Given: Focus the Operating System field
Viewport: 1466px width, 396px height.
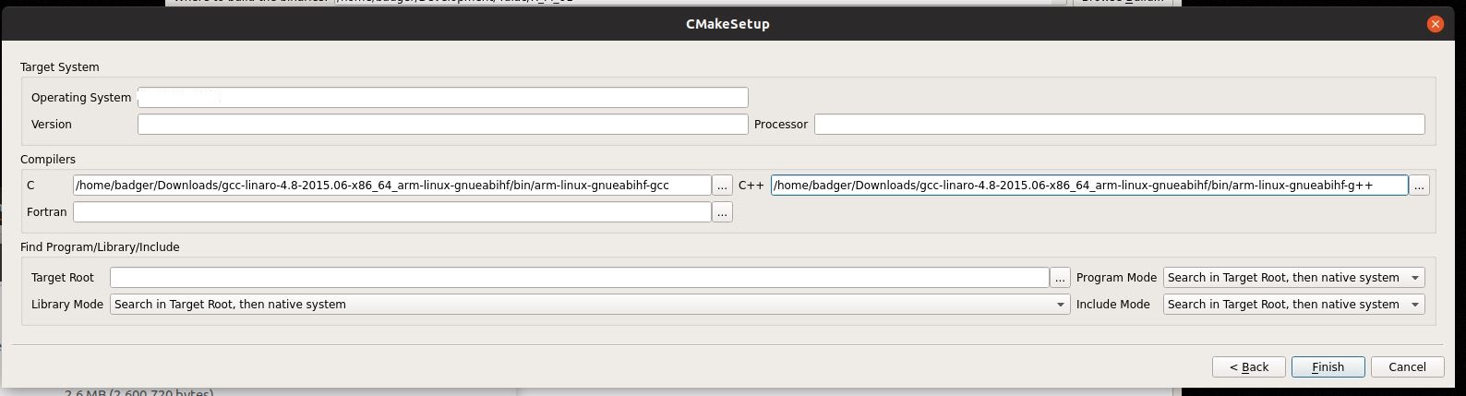Looking at the screenshot, I should point(442,97).
